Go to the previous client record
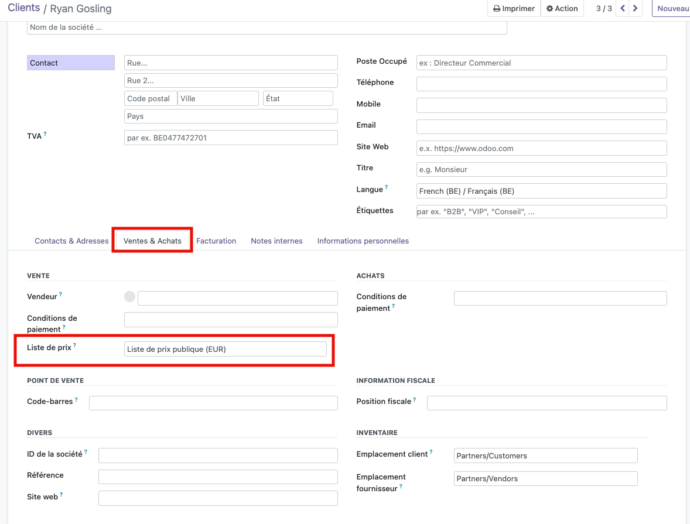The height and width of the screenshot is (524, 690). tap(623, 9)
